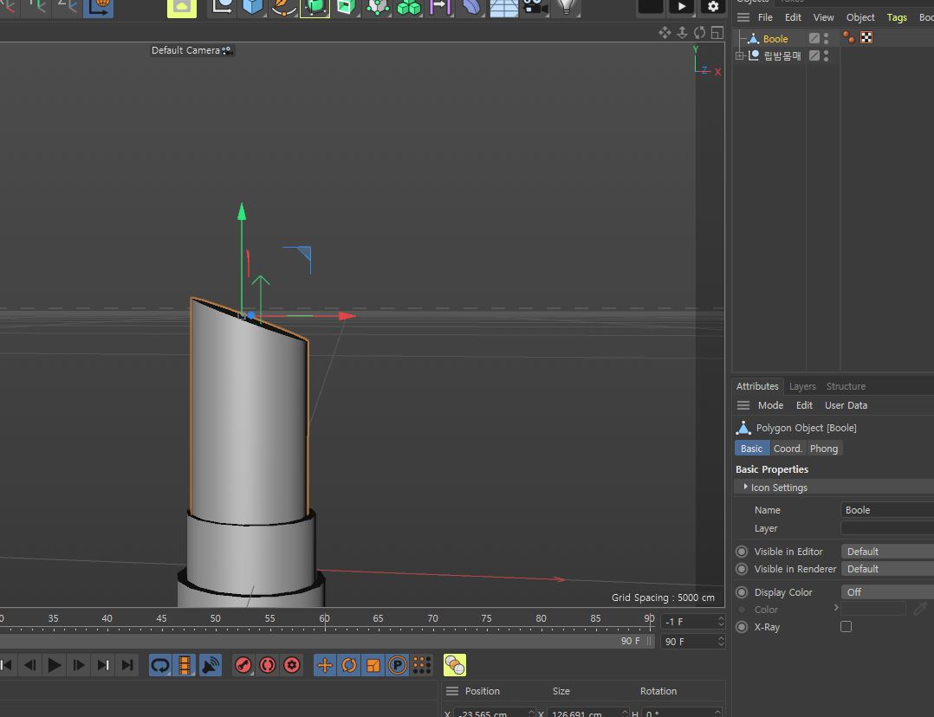
Task: Click the Boole object's orange Phong tag
Action: point(849,38)
